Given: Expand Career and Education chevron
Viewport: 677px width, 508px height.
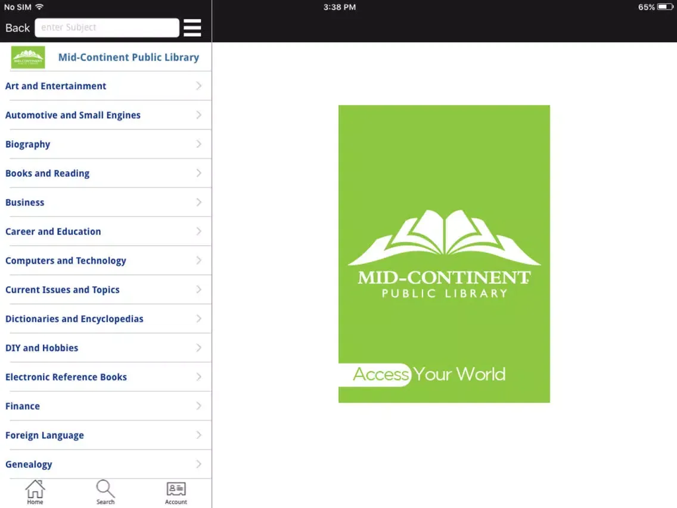Looking at the screenshot, I should tap(198, 231).
